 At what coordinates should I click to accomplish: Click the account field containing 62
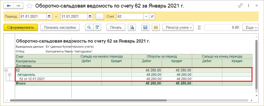tap(130, 16)
